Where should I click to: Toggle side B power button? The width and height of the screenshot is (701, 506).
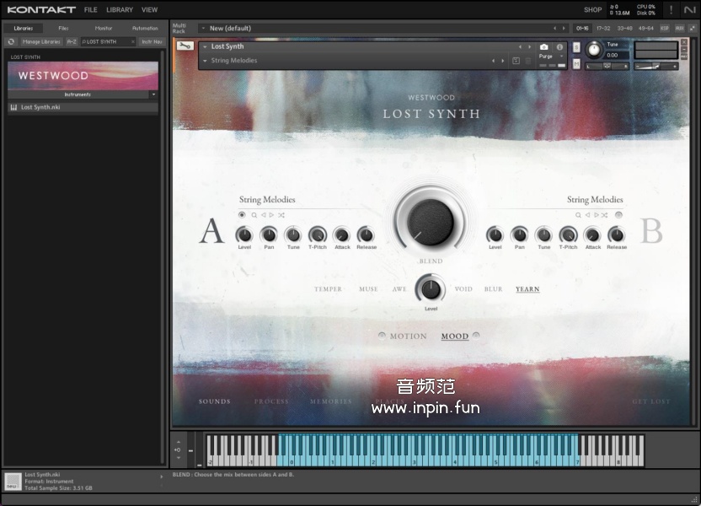(618, 215)
